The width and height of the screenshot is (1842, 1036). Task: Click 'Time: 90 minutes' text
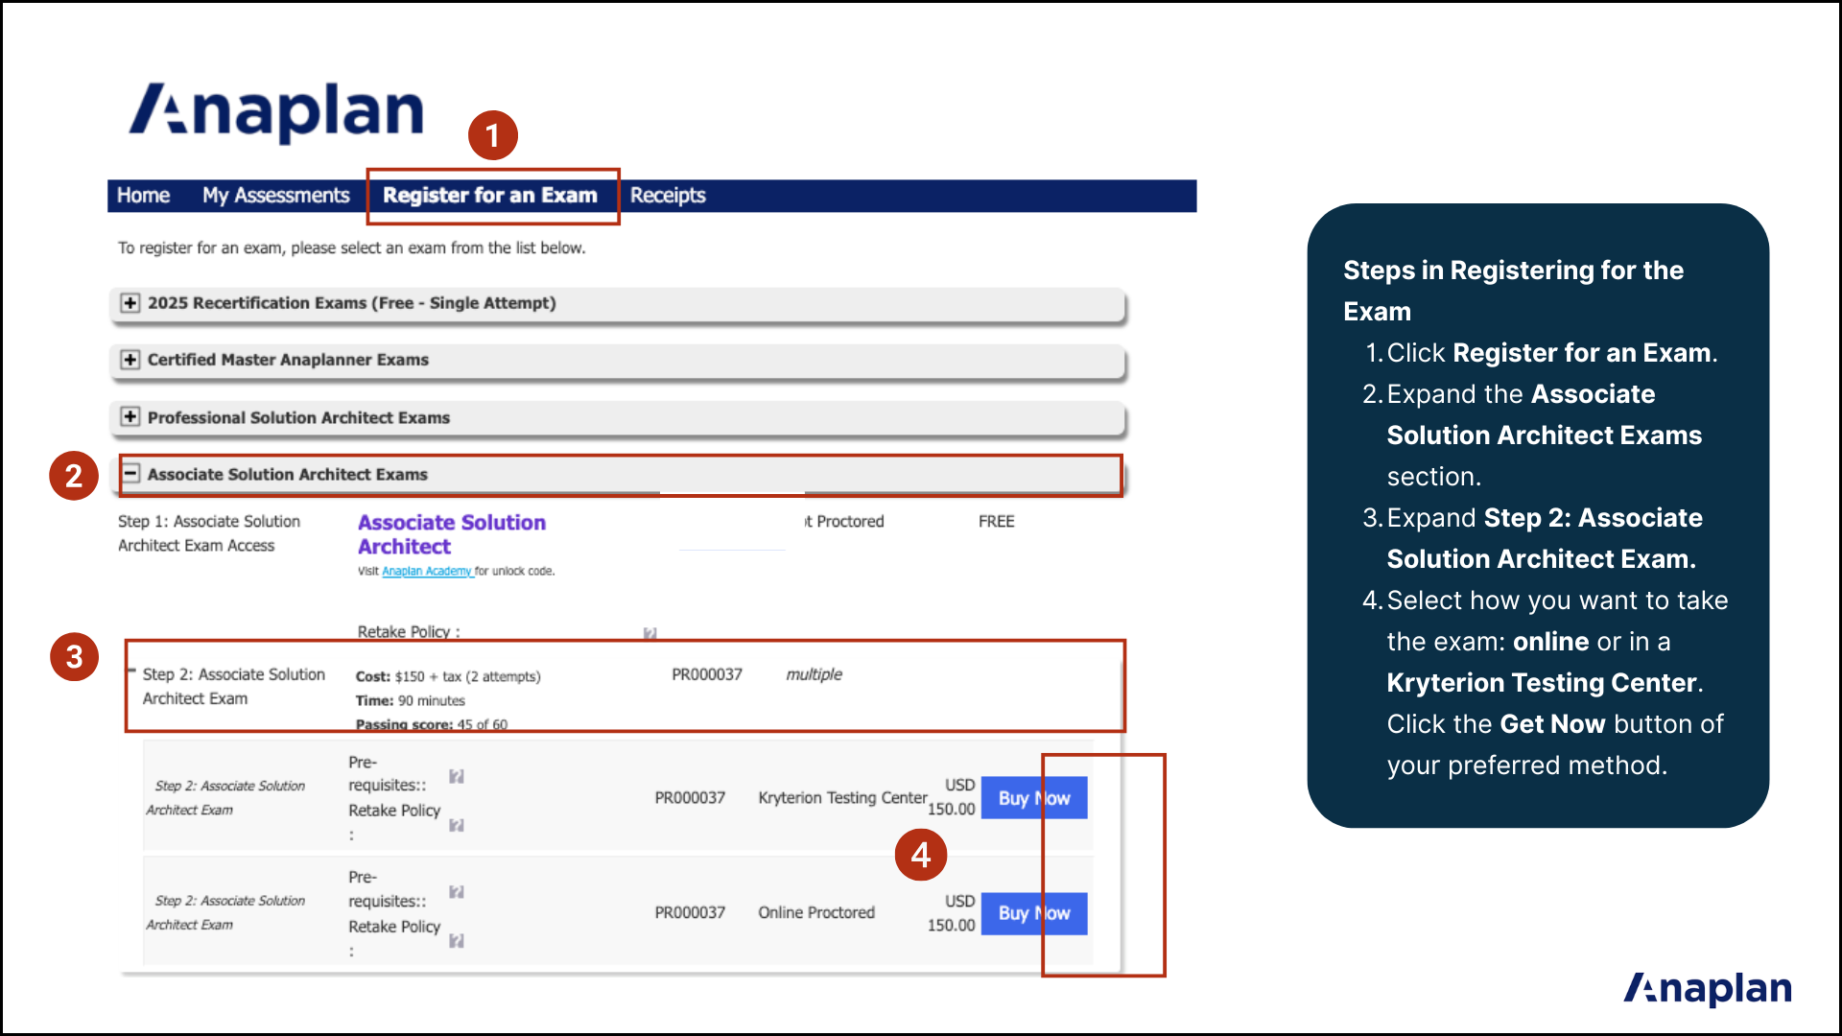coord(410,701)
